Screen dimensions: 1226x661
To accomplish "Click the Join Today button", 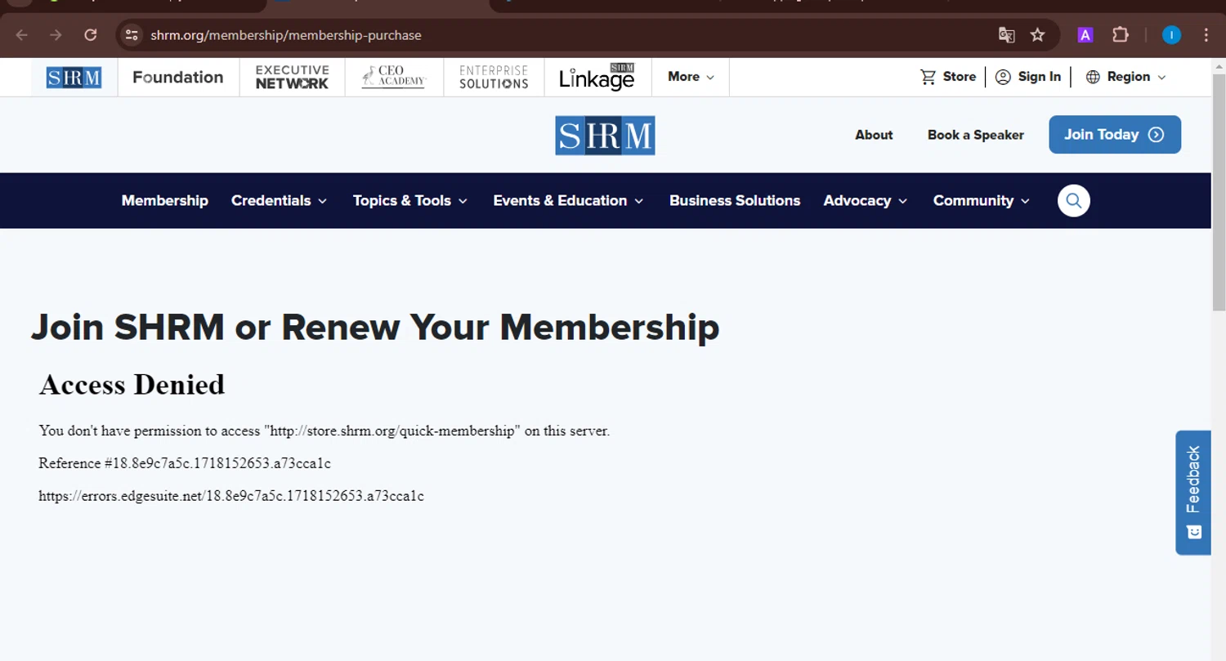I will pos(1115,135).
